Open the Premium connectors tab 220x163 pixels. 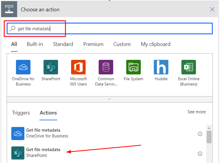tap(93, 44)
